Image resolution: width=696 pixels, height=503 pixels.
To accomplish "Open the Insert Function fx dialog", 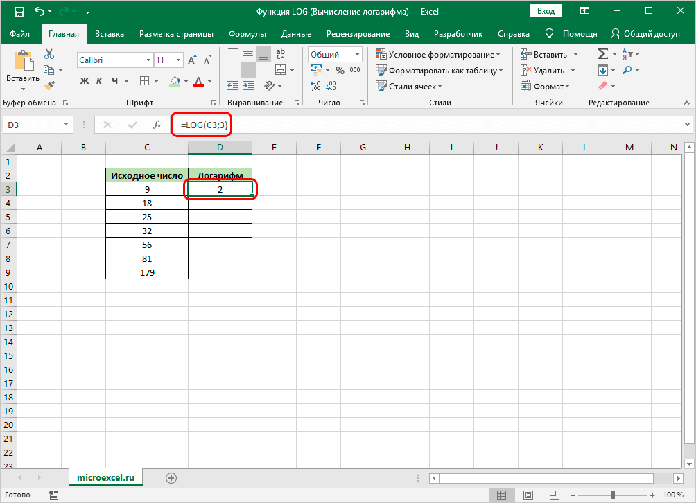I will pos(157,125).
